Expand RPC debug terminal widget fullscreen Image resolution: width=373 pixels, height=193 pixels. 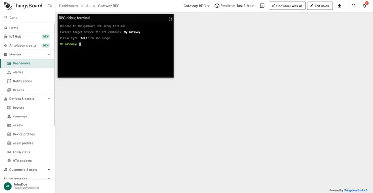point(170,19)
